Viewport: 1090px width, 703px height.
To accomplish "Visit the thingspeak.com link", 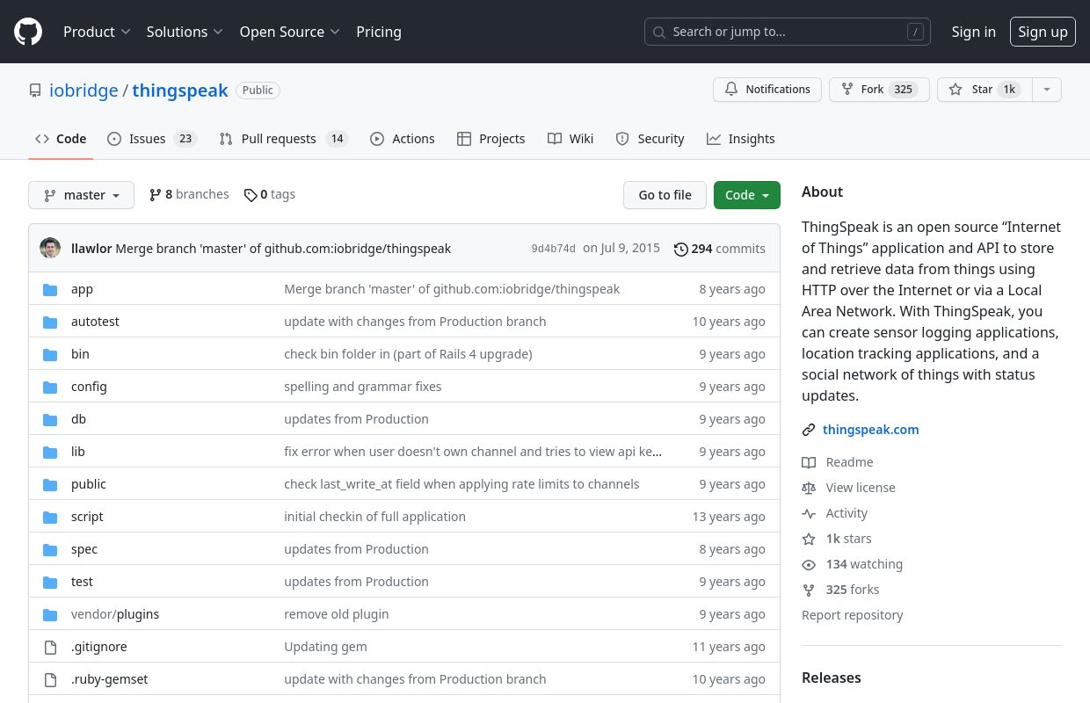I will pyautogui.click(x=871, y=430).
